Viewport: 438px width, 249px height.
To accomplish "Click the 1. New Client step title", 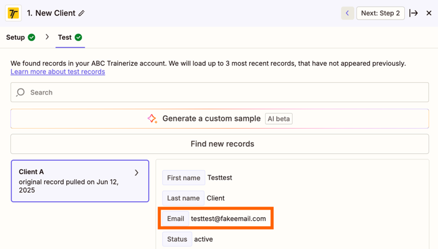I will coord(51,13).
